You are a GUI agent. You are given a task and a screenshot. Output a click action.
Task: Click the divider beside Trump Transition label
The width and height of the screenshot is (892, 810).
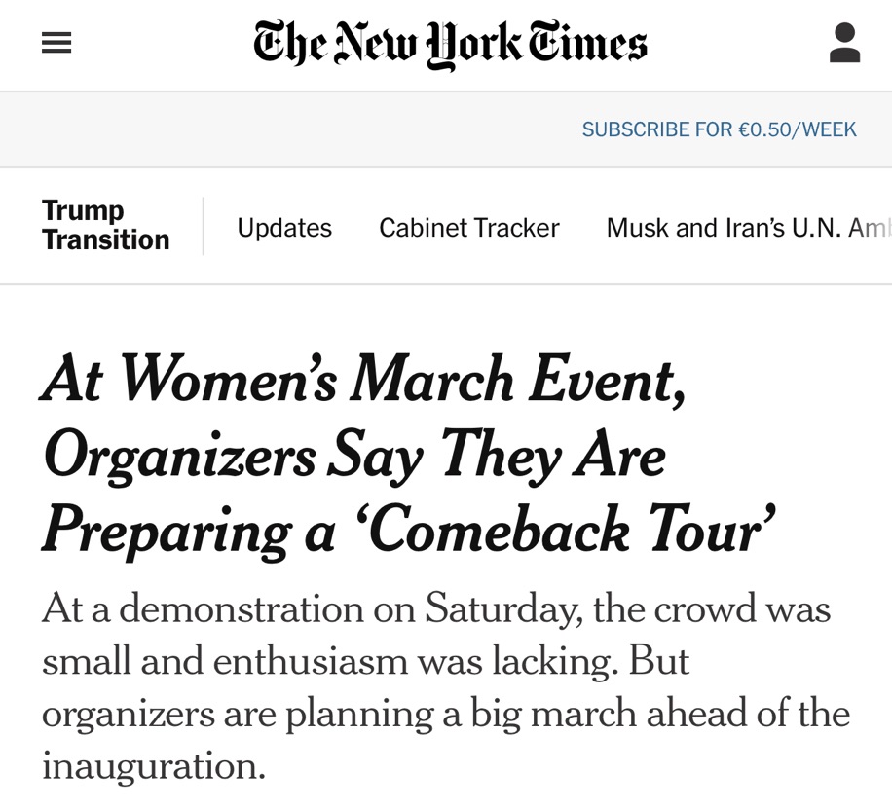[204, 226]
